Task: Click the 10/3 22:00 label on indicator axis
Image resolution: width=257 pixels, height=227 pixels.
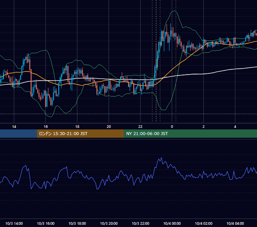Action: (141, 223)
